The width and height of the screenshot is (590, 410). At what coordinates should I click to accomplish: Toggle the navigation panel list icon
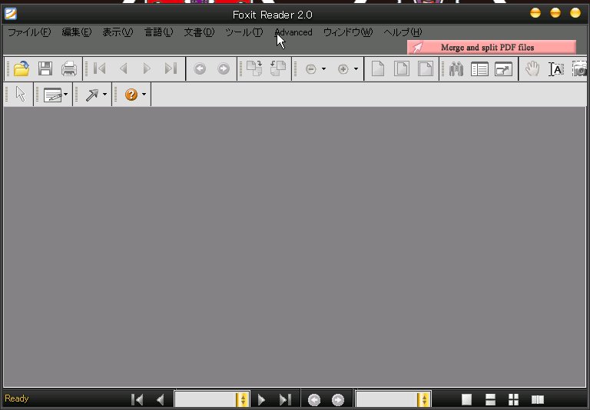[x=479, y=69]
